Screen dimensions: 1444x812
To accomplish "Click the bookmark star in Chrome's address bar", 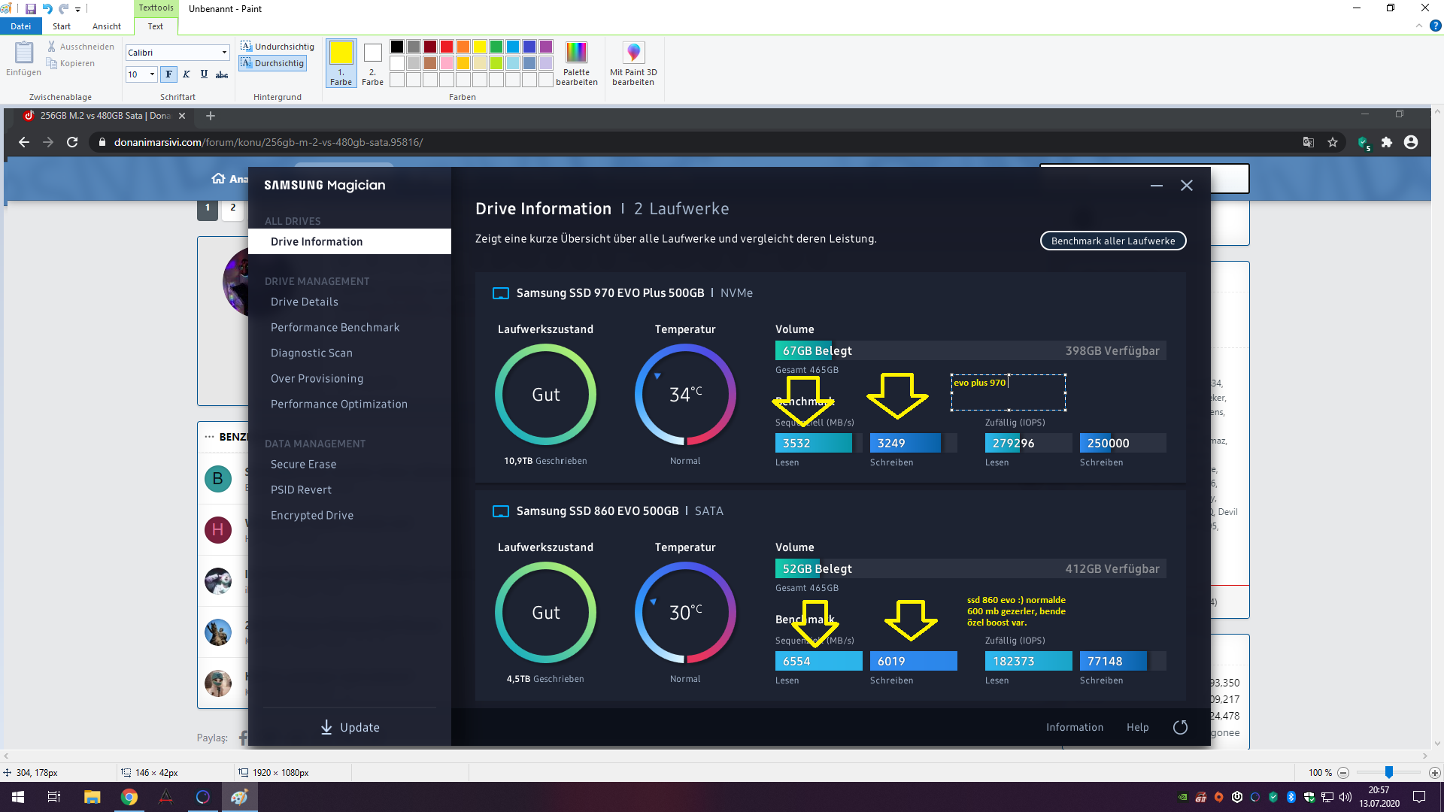I will pos(1333,142).
